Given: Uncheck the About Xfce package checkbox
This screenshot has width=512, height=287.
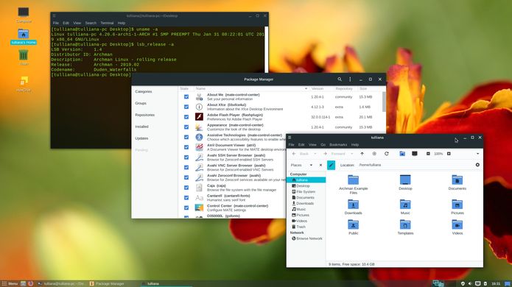Looking at the screenshot, I should coord(186,107).
